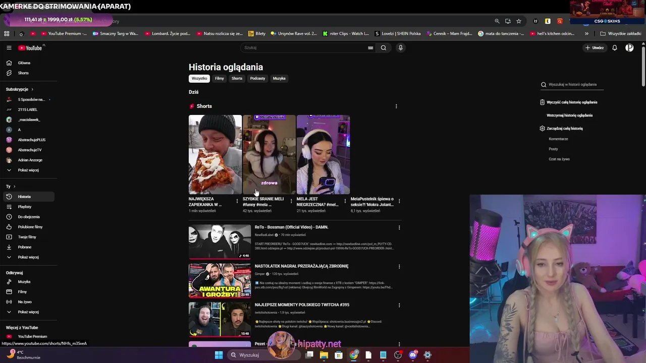Click Wyczyść całą historię oglądania

568,102
